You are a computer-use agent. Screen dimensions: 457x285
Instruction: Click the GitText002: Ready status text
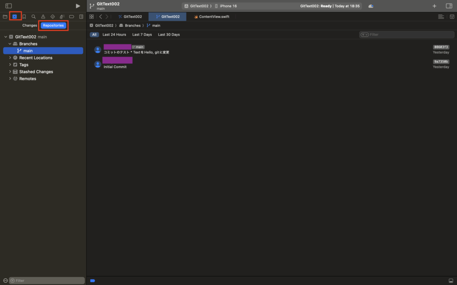point(316,6)
